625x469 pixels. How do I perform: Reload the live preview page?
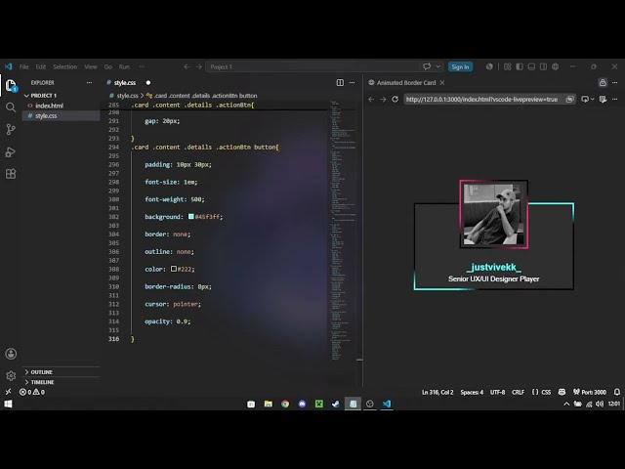[395, 99]
